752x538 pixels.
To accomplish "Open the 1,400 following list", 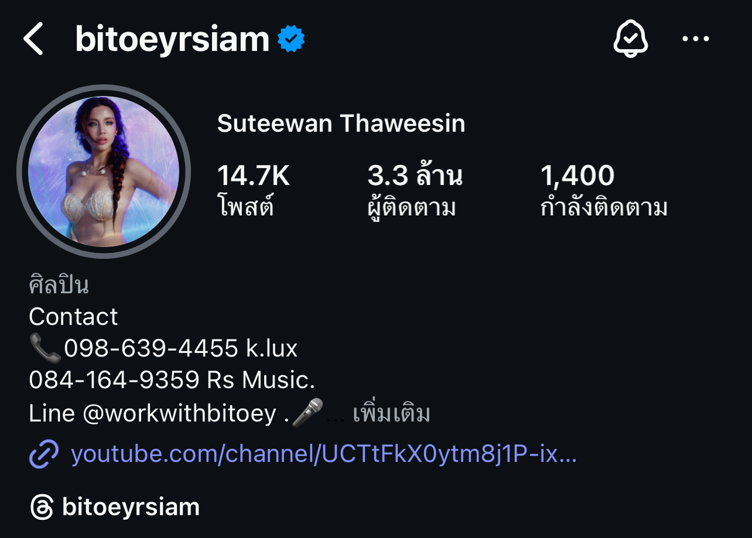I will pos(604,190).
